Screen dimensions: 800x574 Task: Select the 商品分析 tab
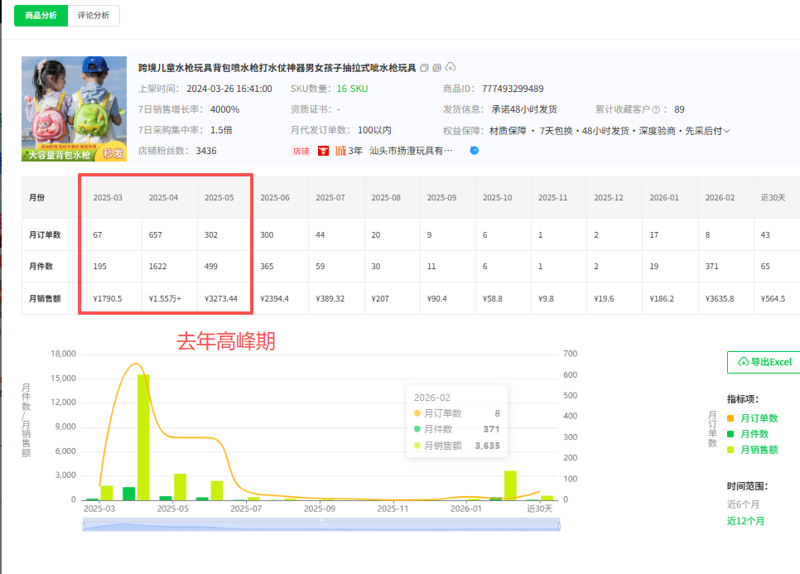coord(40,15)
